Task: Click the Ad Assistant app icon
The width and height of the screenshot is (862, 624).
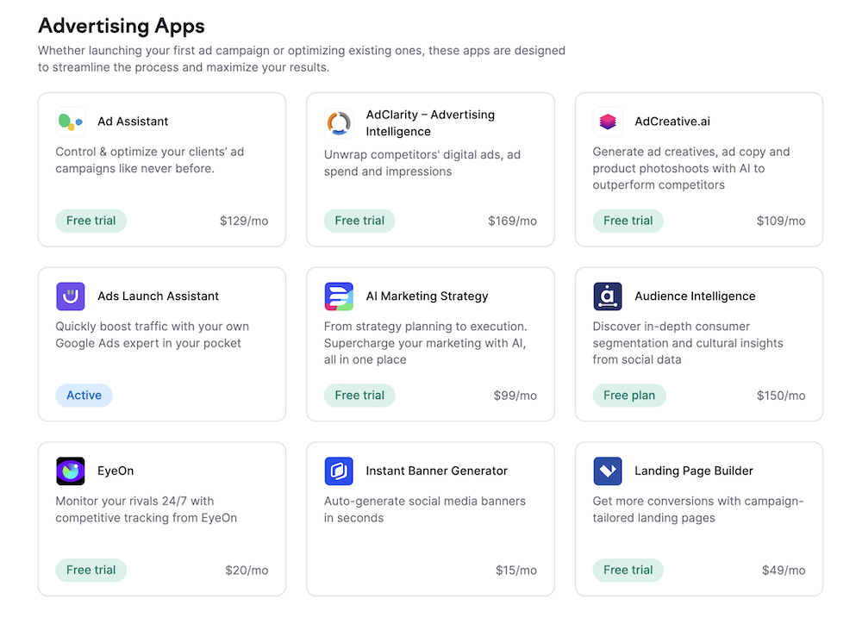Action: tap(70, 121)
